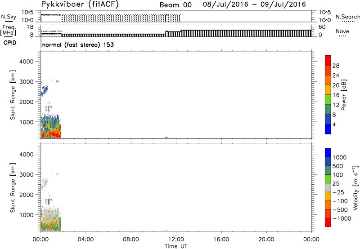Click the red bottom segment of Velocity colorbar
Image resolution: width=360 pixels, height=249 pixels.
click(x=328, y=222)
